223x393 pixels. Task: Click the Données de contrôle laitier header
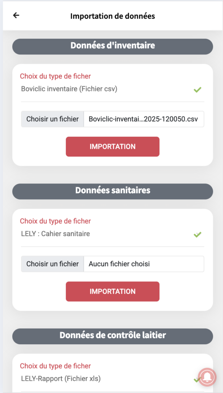[113, 336]
